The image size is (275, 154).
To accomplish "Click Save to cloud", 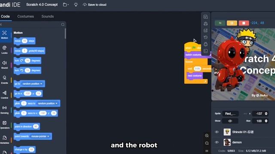I will (x=95, y=5).
